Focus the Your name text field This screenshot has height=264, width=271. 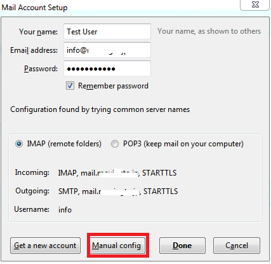(x=107, y=31)
